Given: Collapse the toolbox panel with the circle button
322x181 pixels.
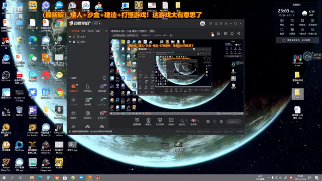Looking at the screenshot, I should tap(104, 78).
